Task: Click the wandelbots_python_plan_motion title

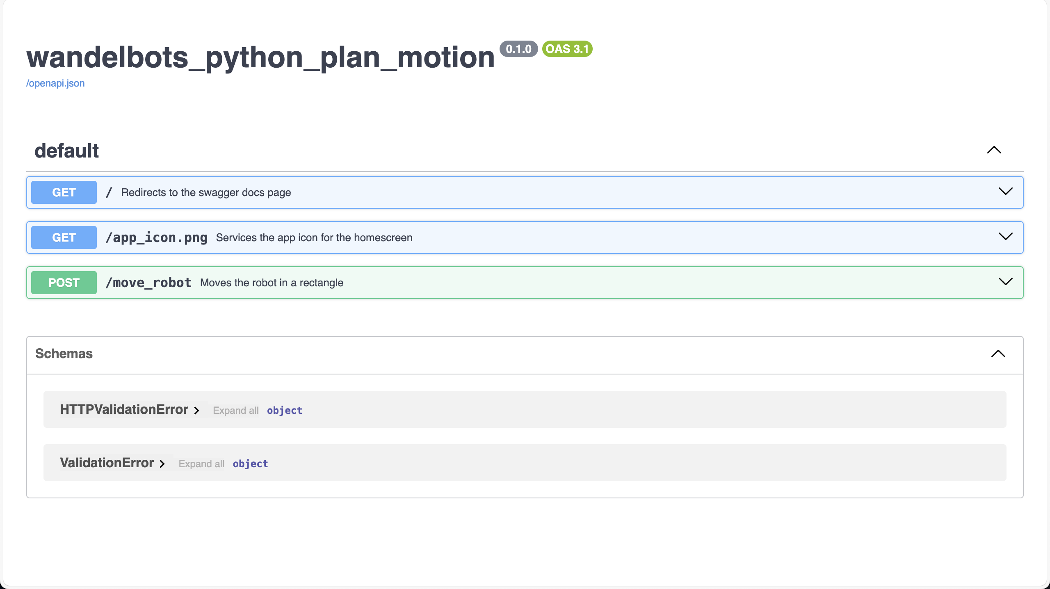Action: [260, 57]
